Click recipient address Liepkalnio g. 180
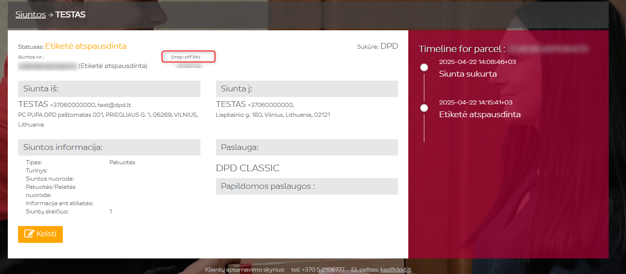The image size is (626, 274). (273, 115)
